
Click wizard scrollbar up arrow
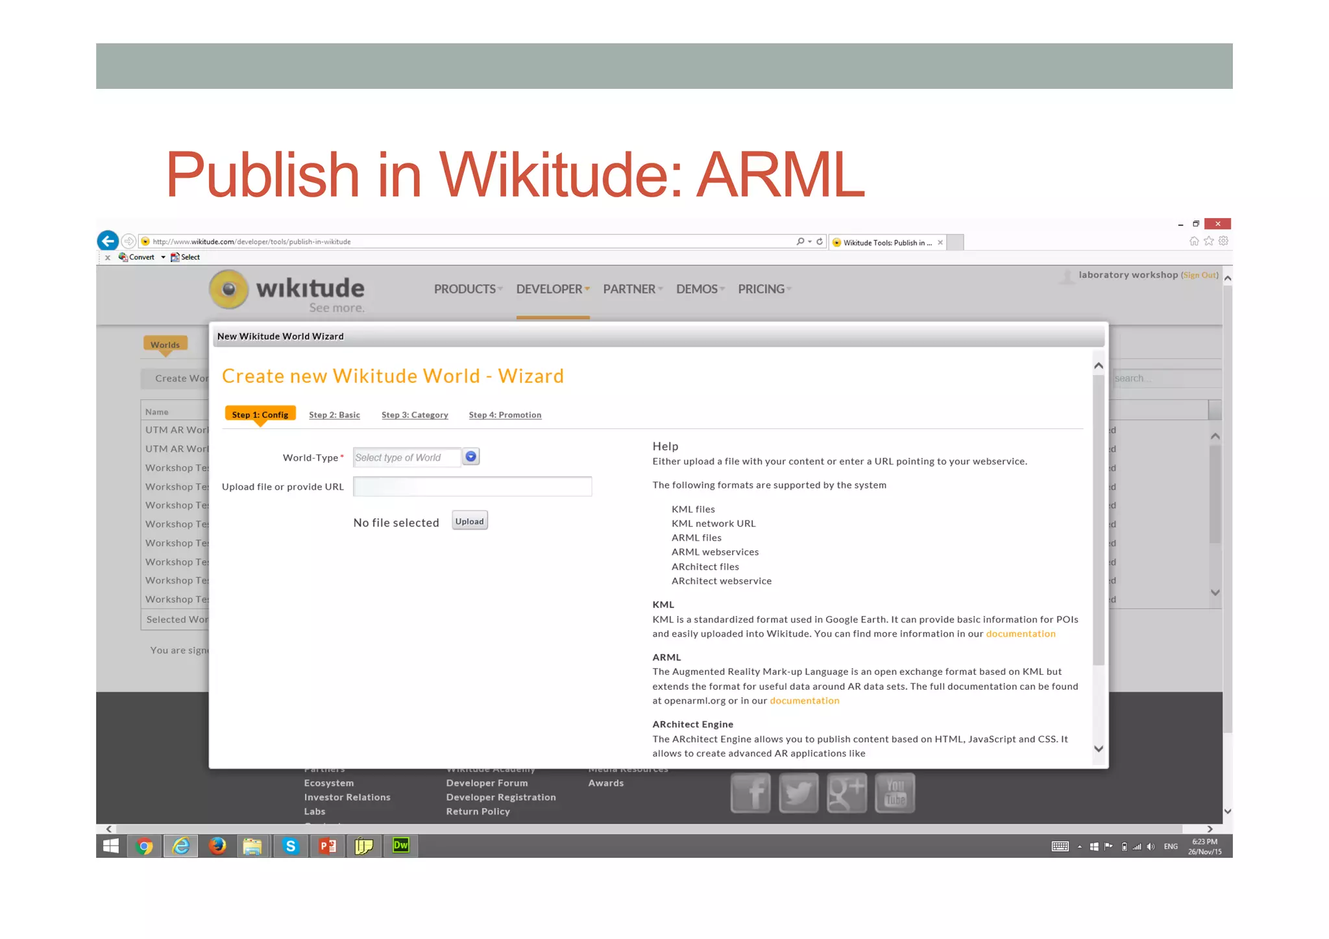click(1099, 366)
